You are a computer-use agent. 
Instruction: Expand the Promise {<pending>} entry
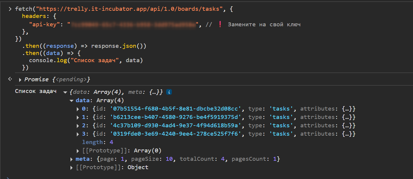pyautogui.click(x=20, y=80)
